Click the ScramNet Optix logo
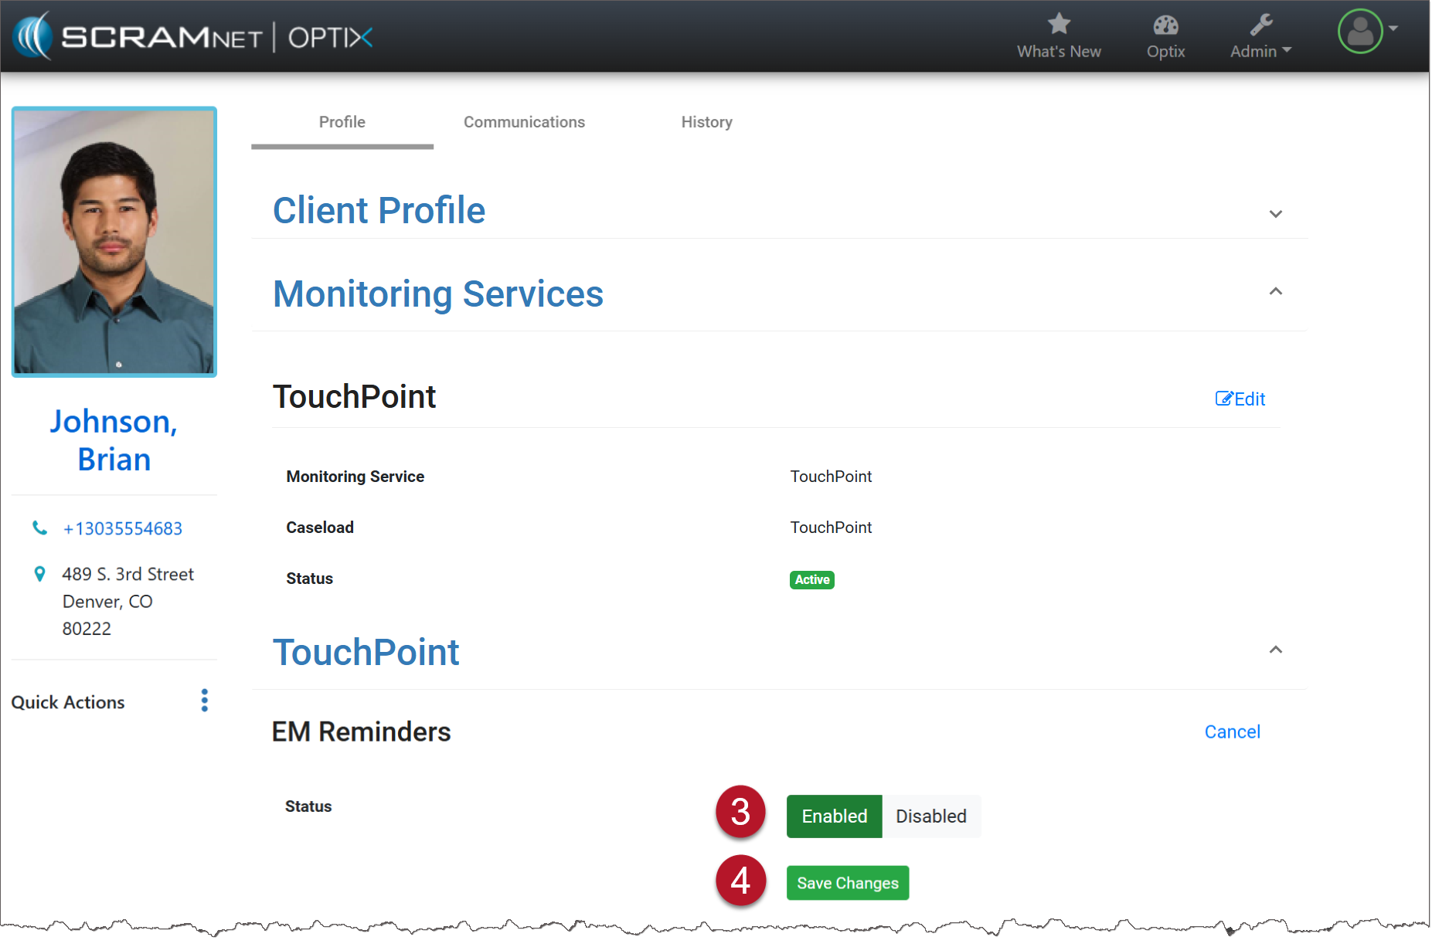This screenshot has width=1432, height=947. click(193, 36)
